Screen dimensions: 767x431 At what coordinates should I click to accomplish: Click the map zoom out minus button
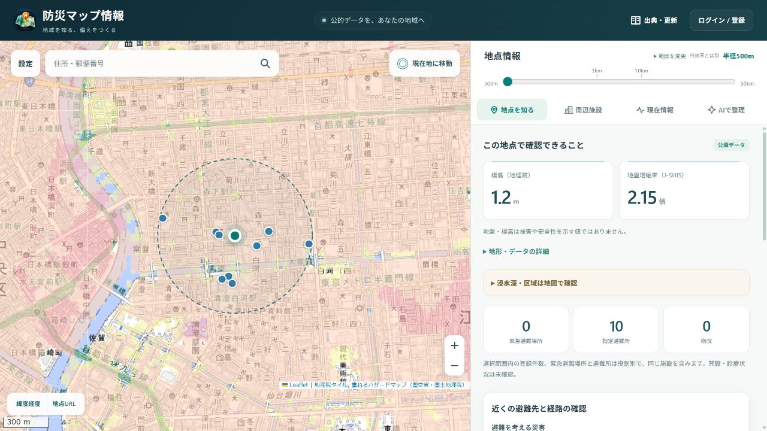pos(454,366)
